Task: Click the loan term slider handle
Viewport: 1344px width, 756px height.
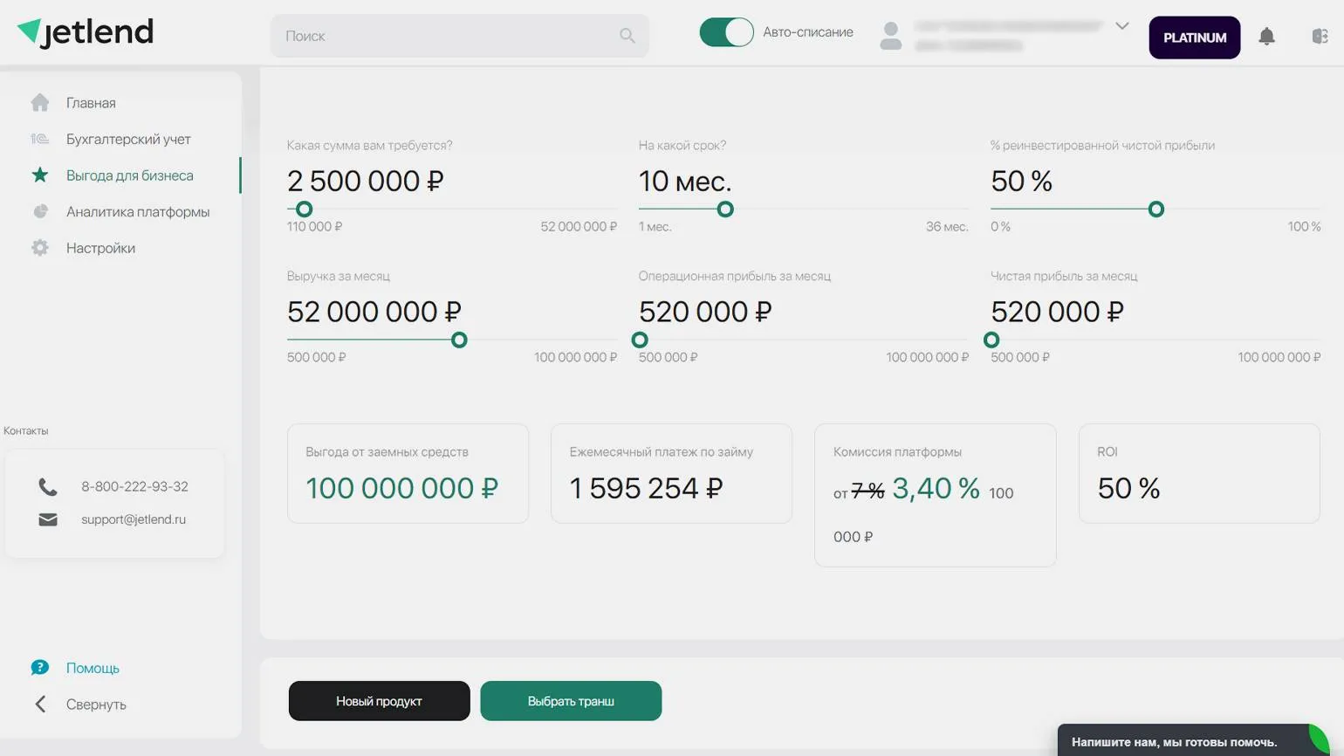Action: [x=725, y=210]
